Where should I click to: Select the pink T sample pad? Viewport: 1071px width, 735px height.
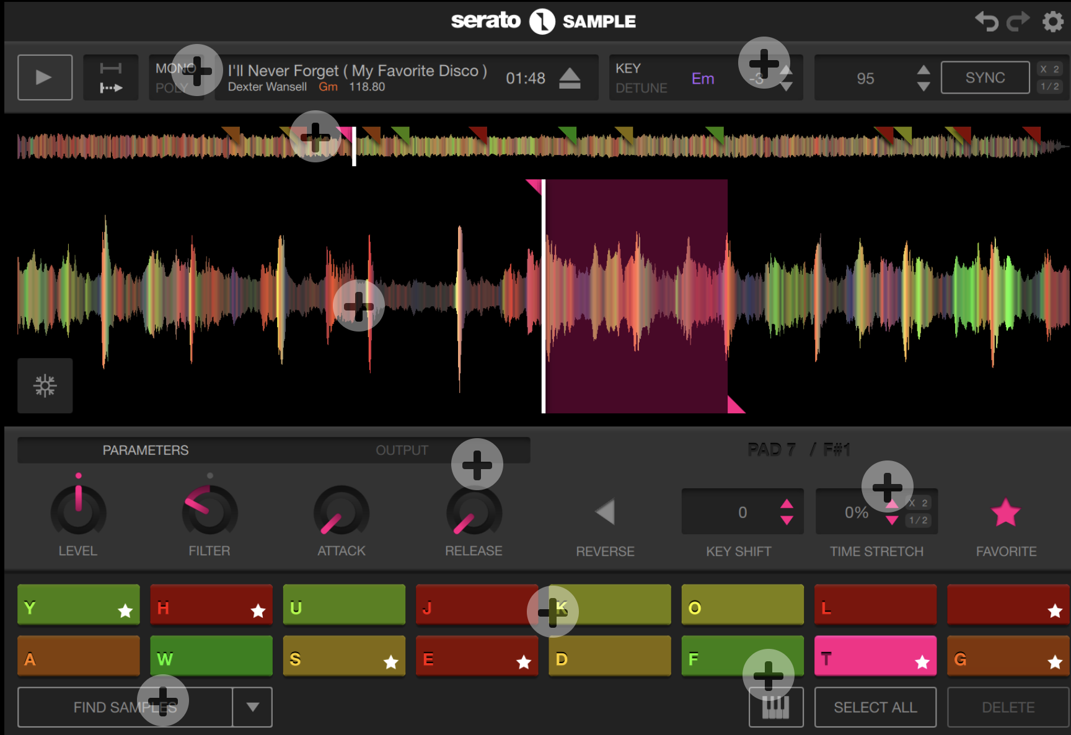[875, 656]
